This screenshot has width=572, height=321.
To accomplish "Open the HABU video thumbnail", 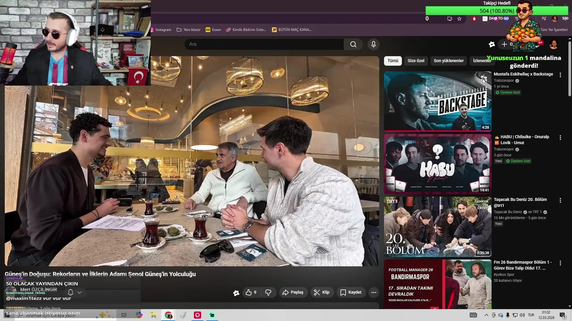I will click(x=437, y=164).
